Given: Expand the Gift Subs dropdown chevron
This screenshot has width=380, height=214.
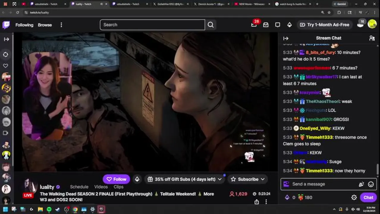Looking at the screenshot, I should [220, 179].
